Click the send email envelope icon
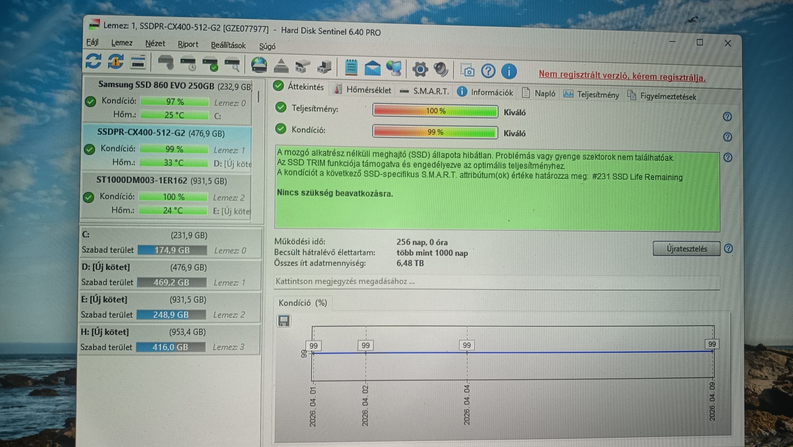This screenshot has width=793, height=447. [372, 68]
